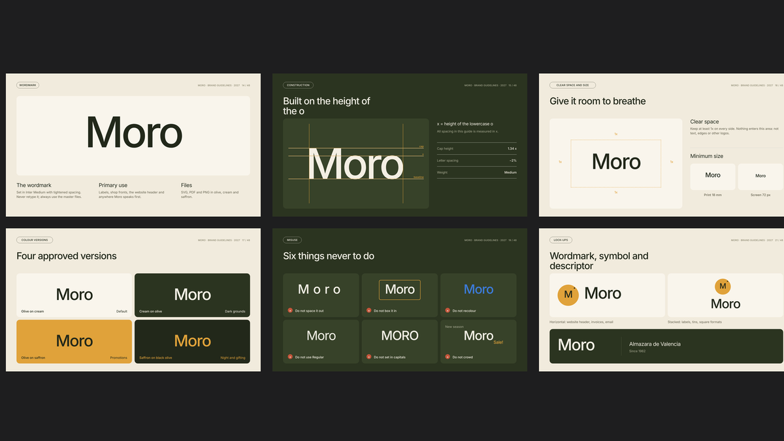The height and width of the screenshot is (441, 784).
Task: Click the '-2%' letter spacing value
Action: [513, 161]
